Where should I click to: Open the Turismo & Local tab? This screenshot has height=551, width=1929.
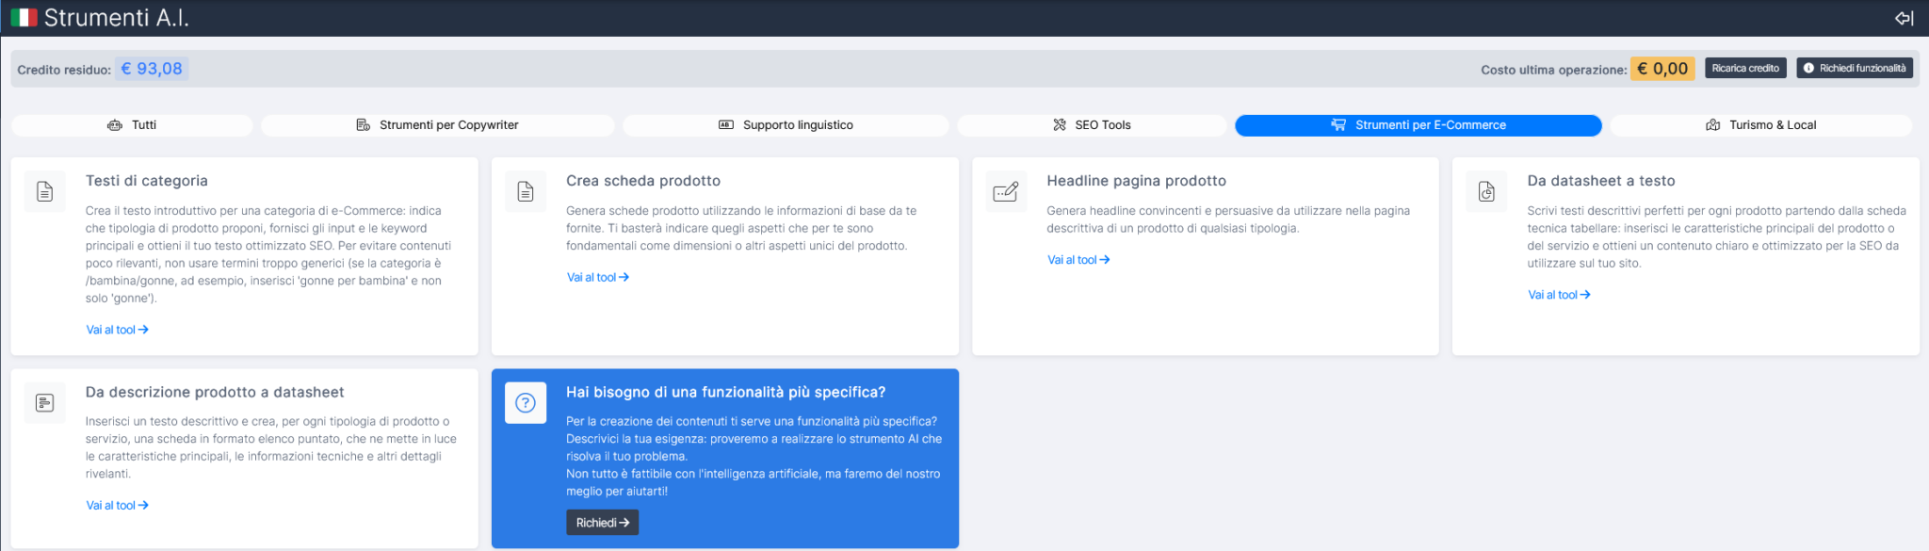tap(1761, 125)
